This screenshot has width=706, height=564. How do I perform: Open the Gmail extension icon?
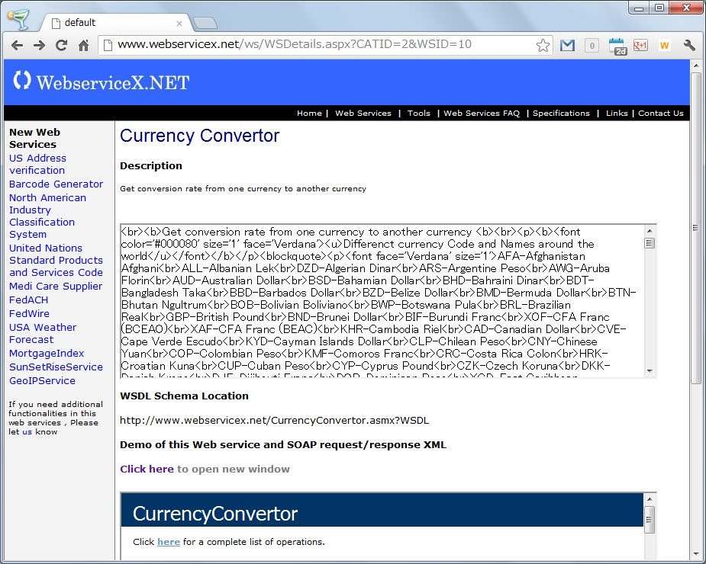pos(567,45)
